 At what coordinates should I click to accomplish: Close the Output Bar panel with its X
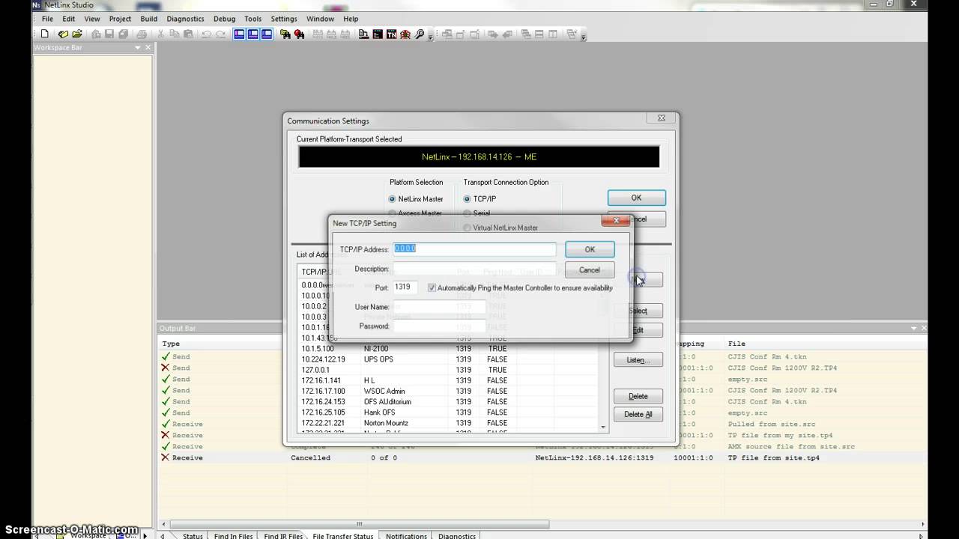click(x=924, y=328)
